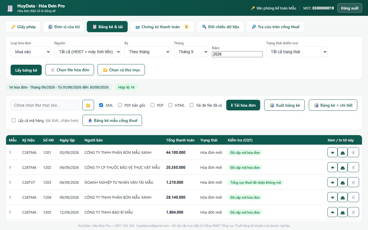Print invoice 1201 using the printer icon
The width and height of the screenshot is (368, 230).
pyautogui.click(x=342, y=152)
